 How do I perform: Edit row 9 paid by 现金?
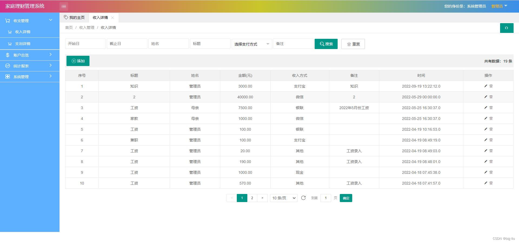pyautogui.click(x=485, y=172)
